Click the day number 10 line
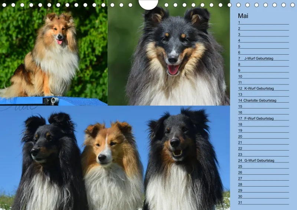The height and width of the screenshot is (210, 297). point(263,77)
